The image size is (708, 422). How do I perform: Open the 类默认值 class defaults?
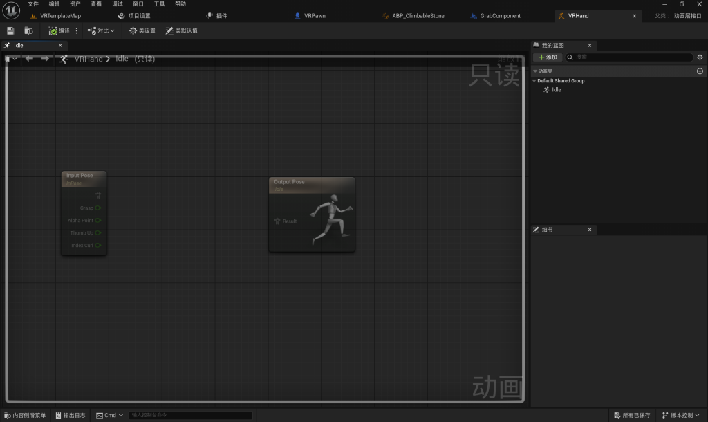181,30
